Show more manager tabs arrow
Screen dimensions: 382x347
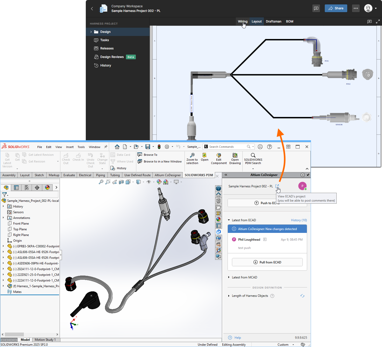pos(56,187)
